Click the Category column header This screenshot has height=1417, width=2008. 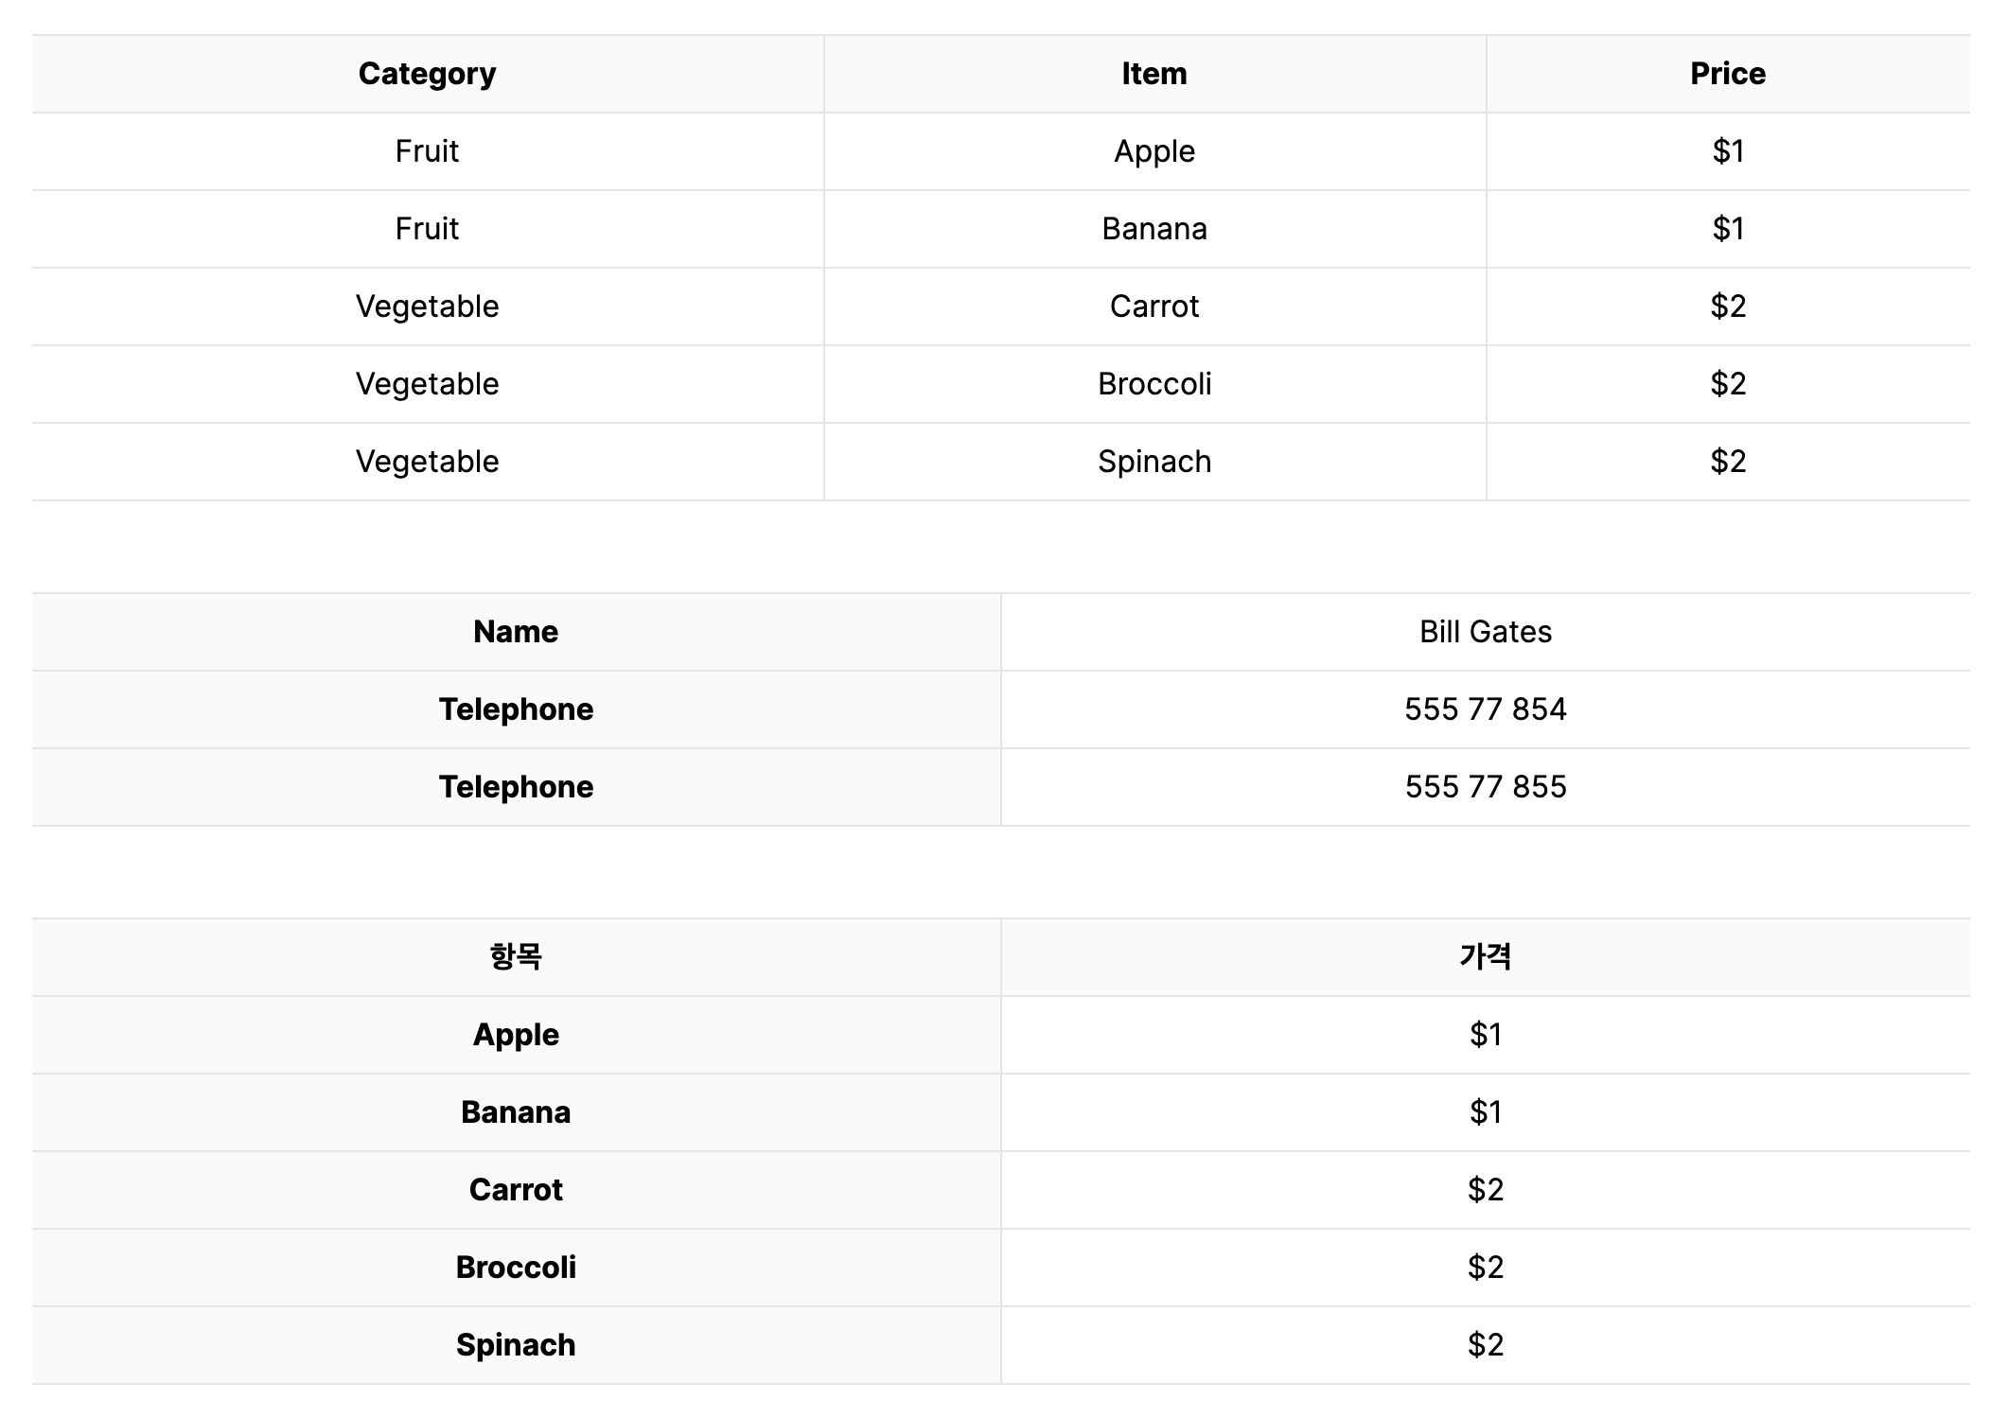[x=427, y=74]
